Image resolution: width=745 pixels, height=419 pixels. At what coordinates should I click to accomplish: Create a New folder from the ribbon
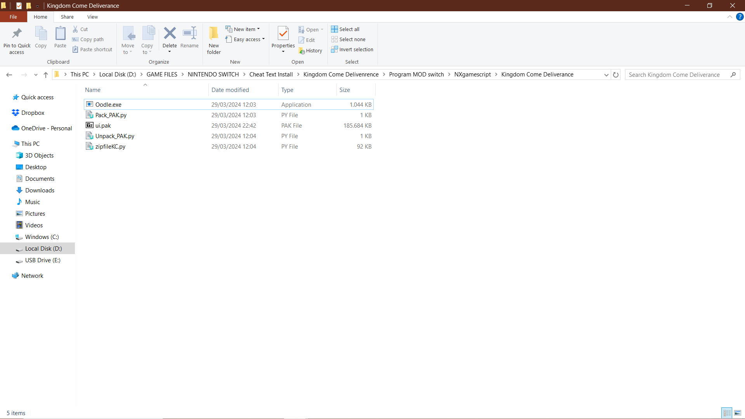click(x=214, y=40)
